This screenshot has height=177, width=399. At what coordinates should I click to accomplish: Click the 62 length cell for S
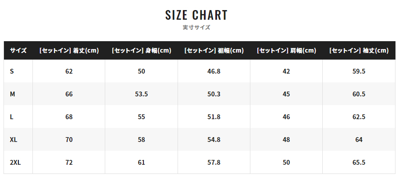click(69, 71)
